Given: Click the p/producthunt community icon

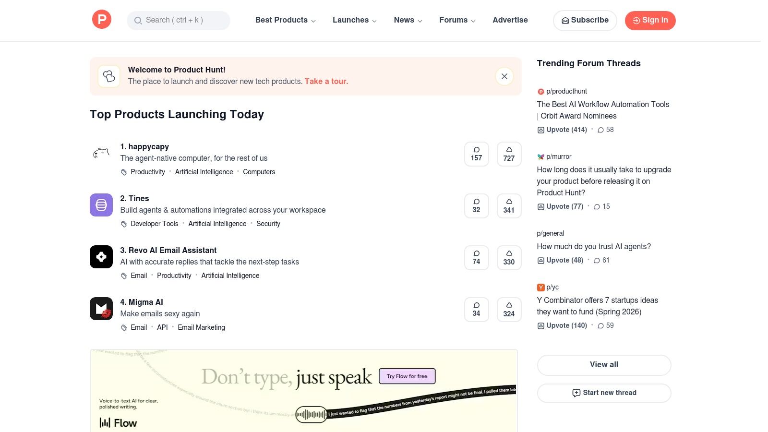Looking at the screenshot, I should coord(541,91).
